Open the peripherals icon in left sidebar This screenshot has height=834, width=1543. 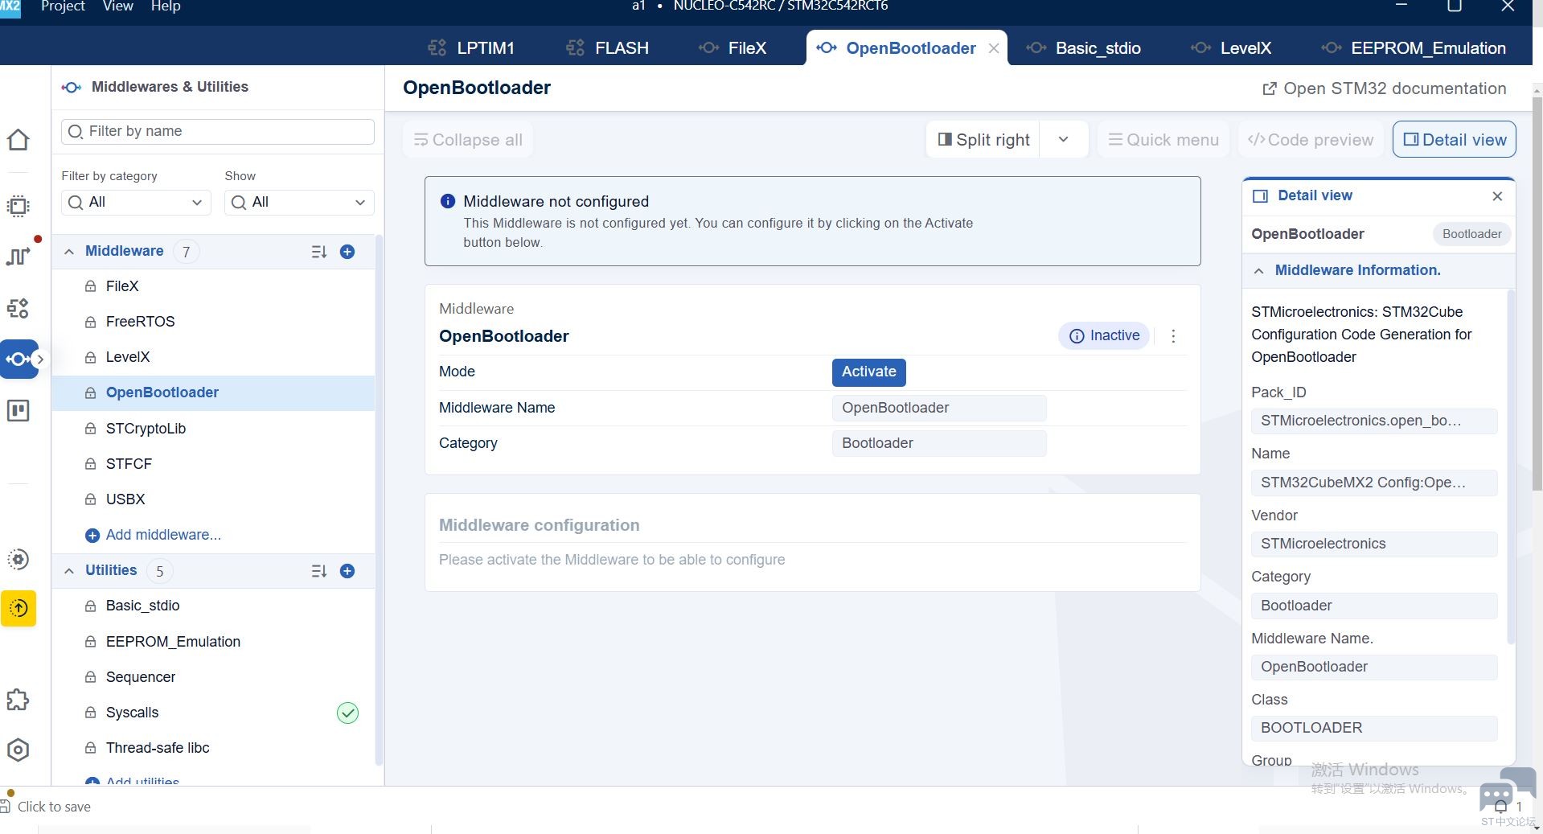coord(18,308)
